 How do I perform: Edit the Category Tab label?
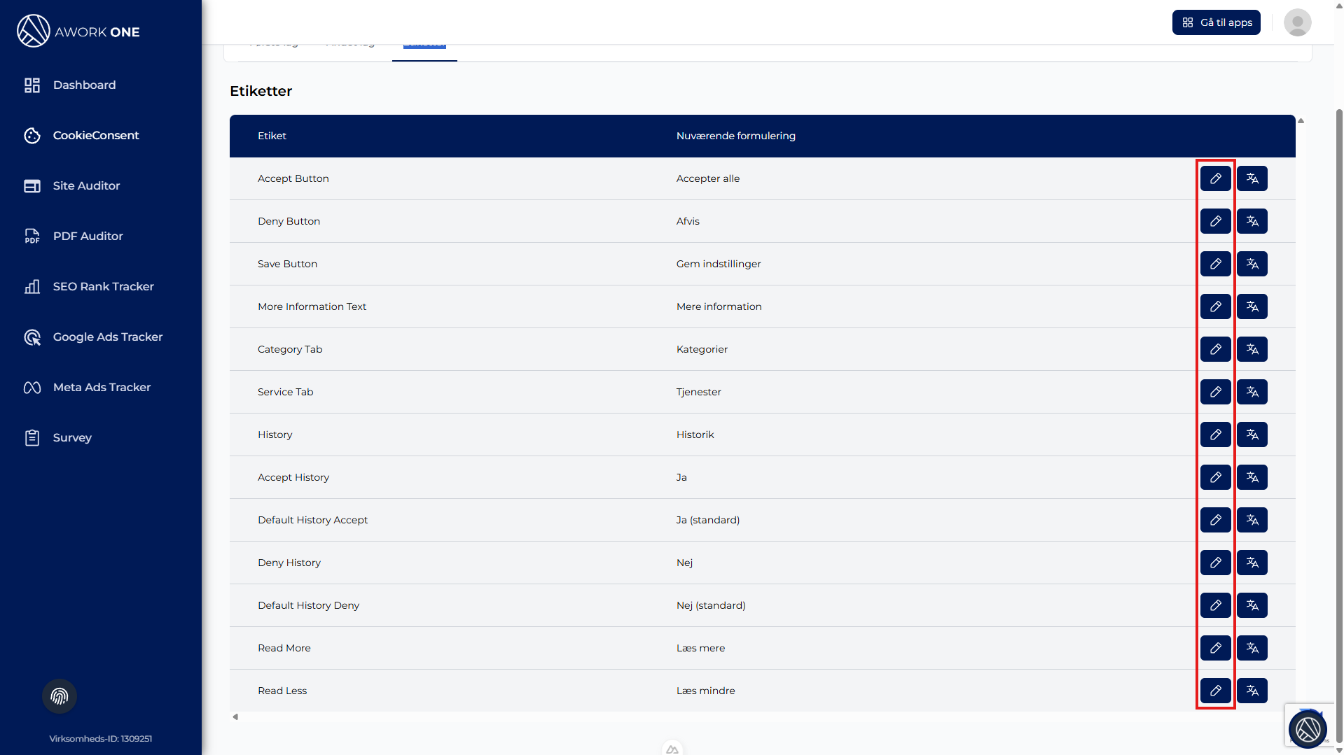coord(1215,349)
